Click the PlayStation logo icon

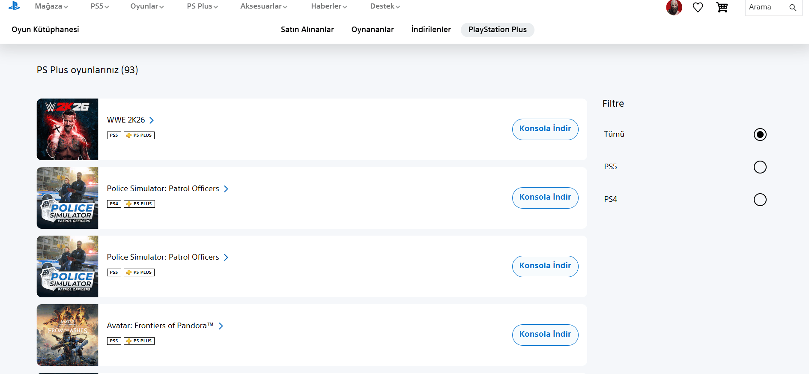click(14, 6)
